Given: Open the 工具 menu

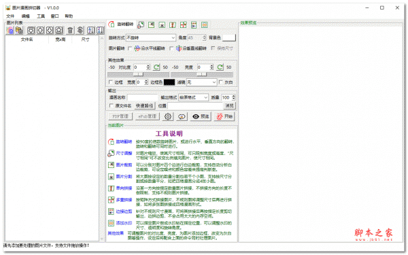Looking at the screenshot, I should point(41,16).
